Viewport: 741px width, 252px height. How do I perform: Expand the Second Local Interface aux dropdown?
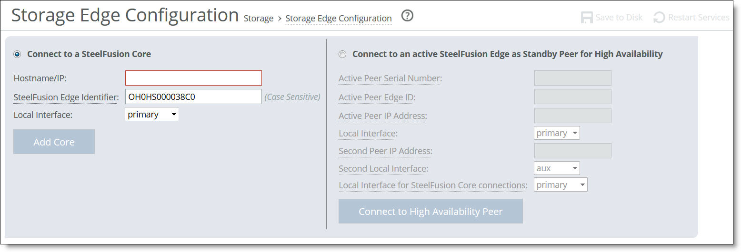(557, 168)
